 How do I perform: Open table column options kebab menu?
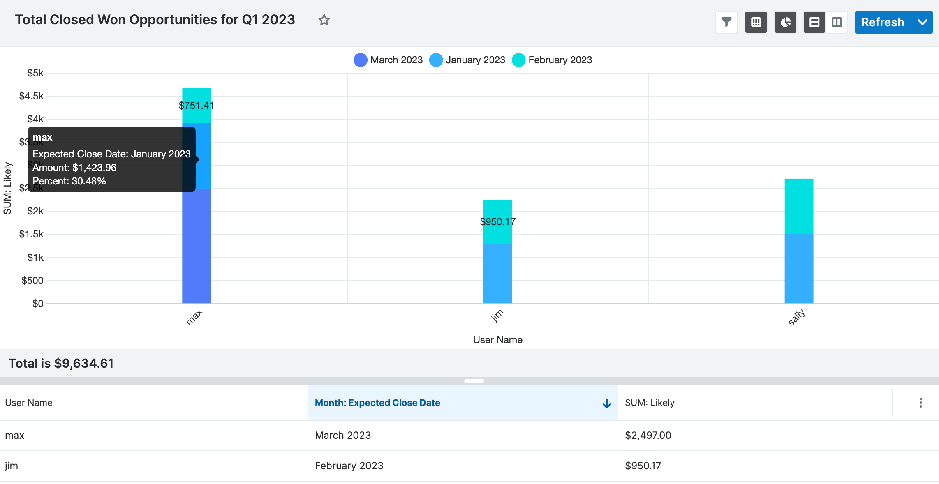pos(920,403)
